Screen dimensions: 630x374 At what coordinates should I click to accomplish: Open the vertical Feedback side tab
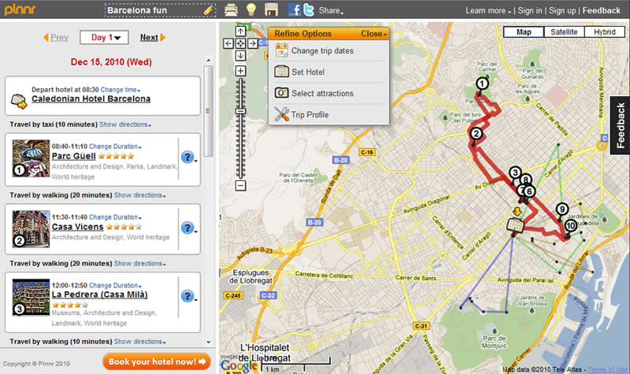pos(620,125)
